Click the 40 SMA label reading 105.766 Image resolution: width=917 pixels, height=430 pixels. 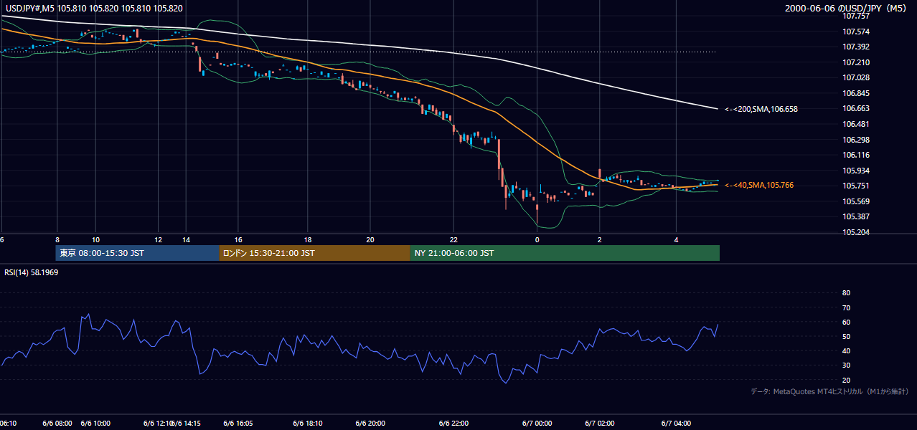click(x=759, y=185)
